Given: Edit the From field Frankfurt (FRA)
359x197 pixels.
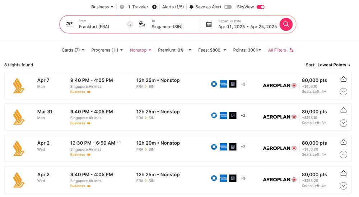Looking at the screenshot, I should pos(94,27).
